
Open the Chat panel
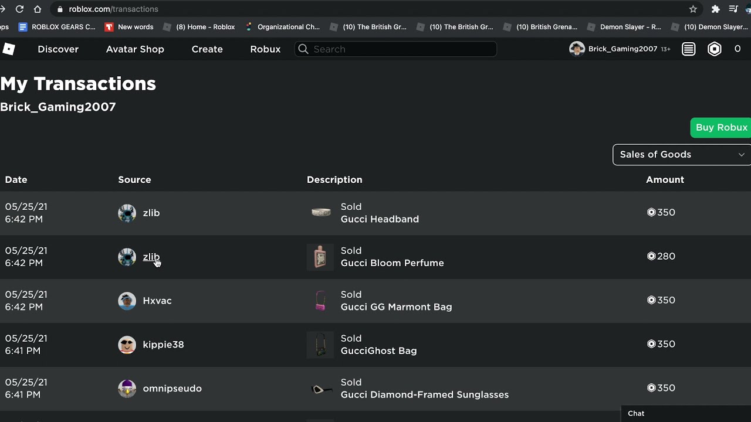pyautogui.click(x=636, y=413)
